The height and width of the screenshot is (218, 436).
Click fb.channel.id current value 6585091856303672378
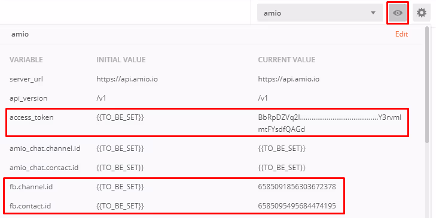click(x=297, y=187)
